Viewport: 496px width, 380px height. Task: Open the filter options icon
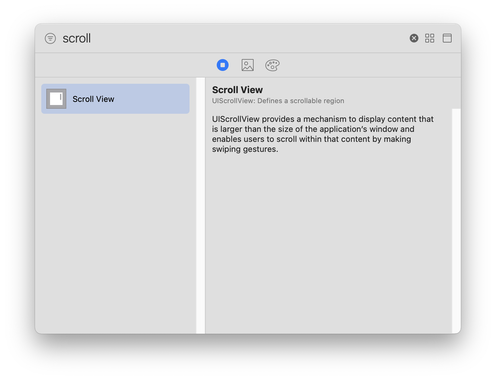(50, 38)
